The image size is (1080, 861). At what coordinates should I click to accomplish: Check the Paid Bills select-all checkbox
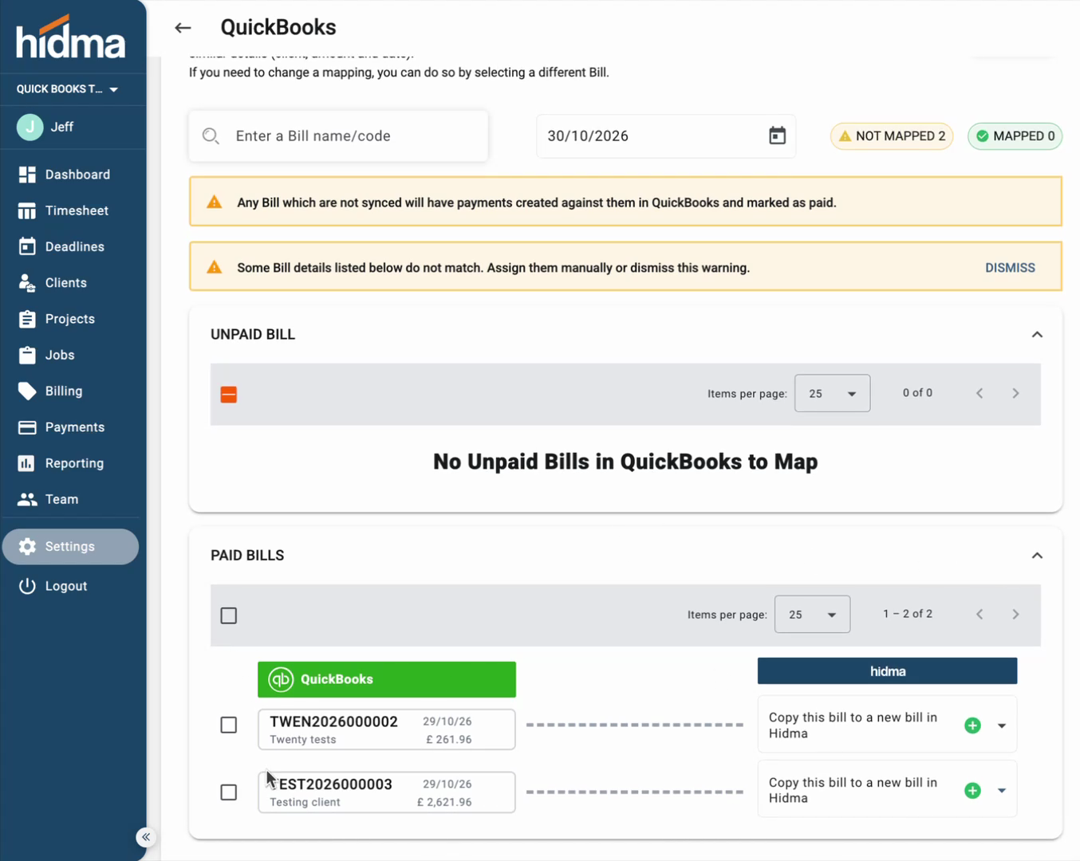pos(229,615)
